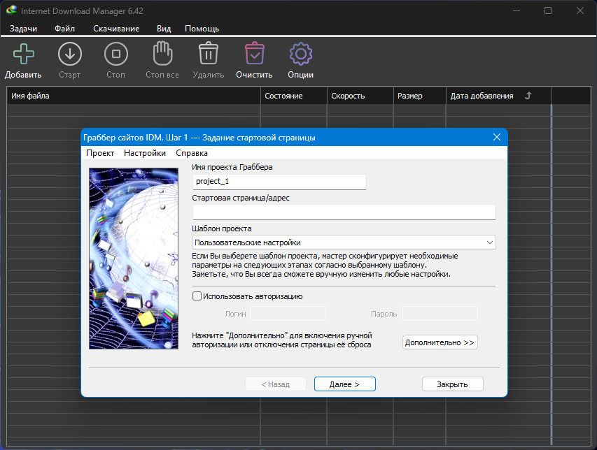Open the Проект menu in grabber dialog
The height and width of the screenshot is (450, 597).
coord(100,153)
